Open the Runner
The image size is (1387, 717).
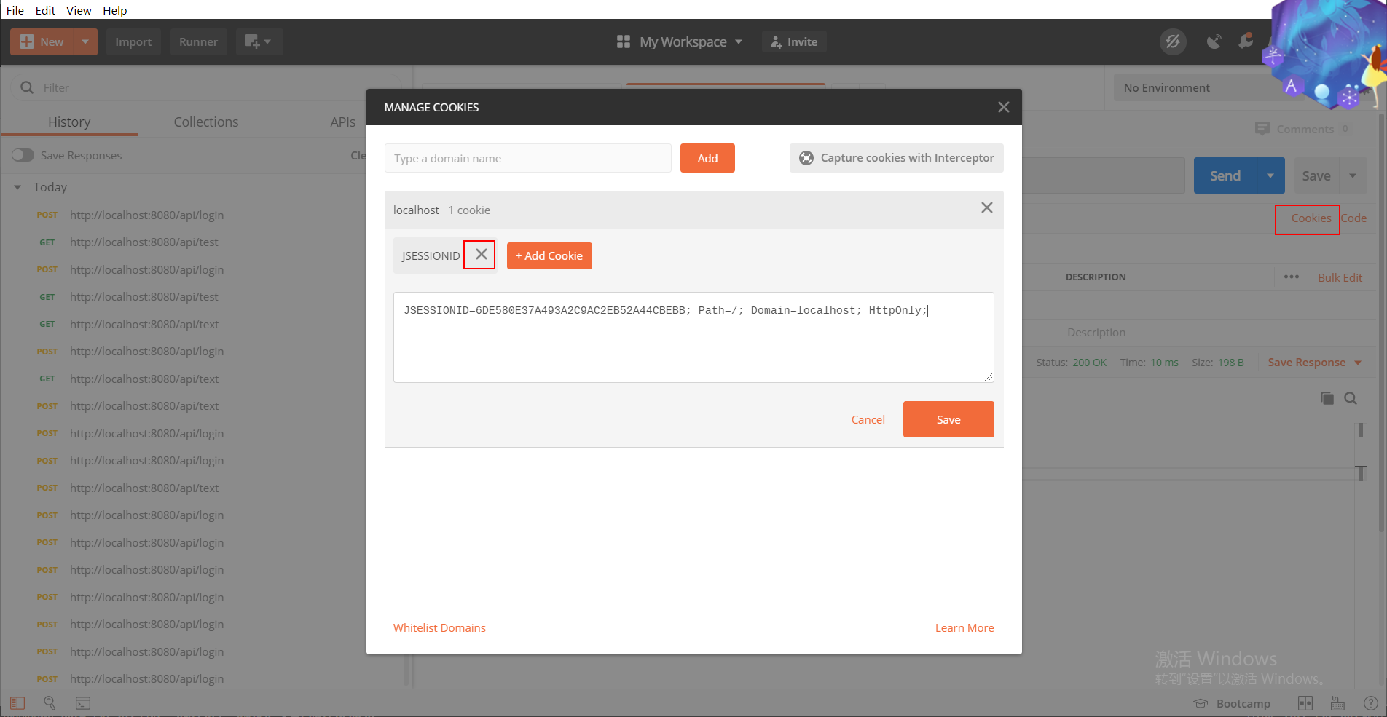coord(198,41)
